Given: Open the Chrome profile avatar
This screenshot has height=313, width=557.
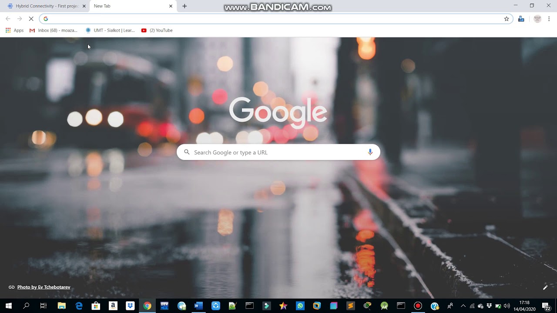Looking at the screenshot, I should pos(537,19).
